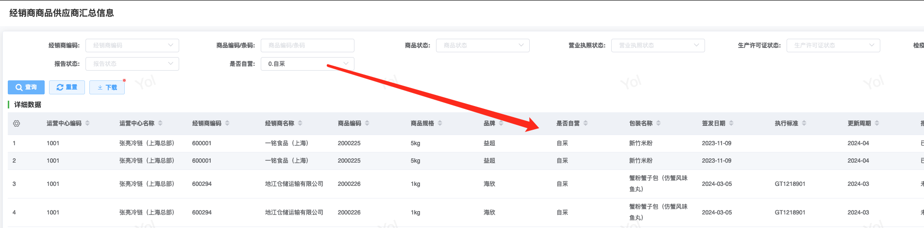This screenshot has height=228, width=924.
Task: Sort by 品牌 column arrows
Action: 501,123
